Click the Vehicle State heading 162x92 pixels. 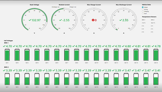[x=146, y=5]
